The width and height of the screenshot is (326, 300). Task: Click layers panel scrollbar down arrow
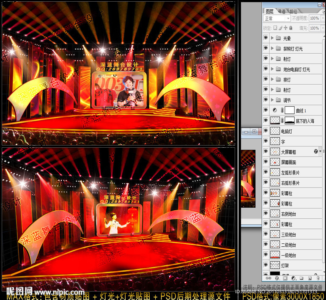click(324, 273)
